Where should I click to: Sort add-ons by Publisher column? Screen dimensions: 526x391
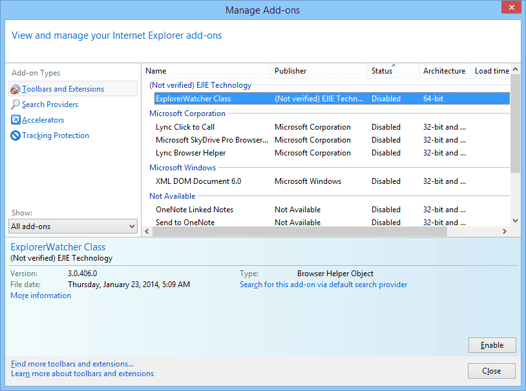point(319,71)
